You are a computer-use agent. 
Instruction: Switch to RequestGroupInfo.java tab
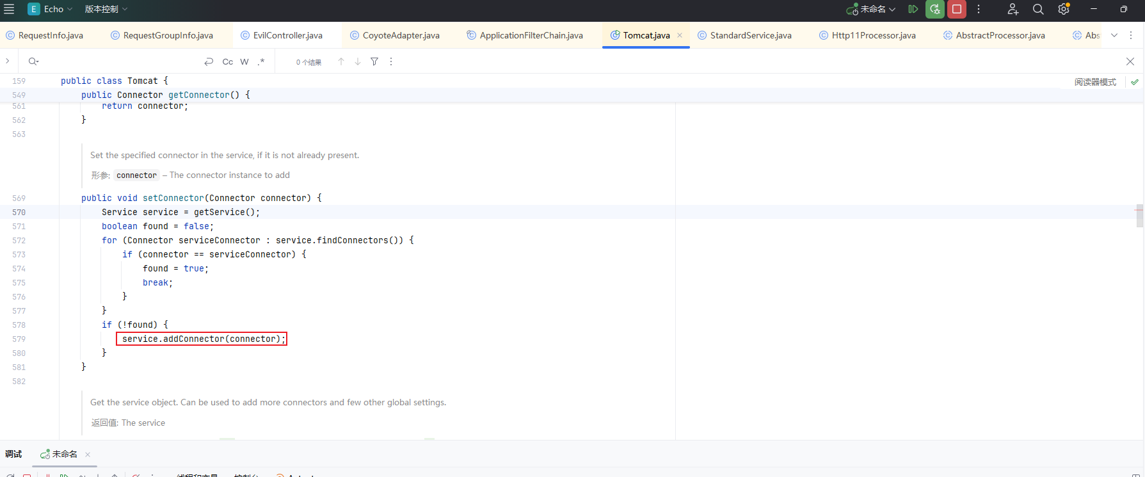(x=162, y=35)
